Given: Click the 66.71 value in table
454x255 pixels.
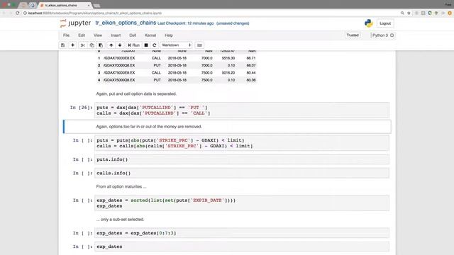Looking at the screenshot, I should pyautogui.click(x=251, y=58).
